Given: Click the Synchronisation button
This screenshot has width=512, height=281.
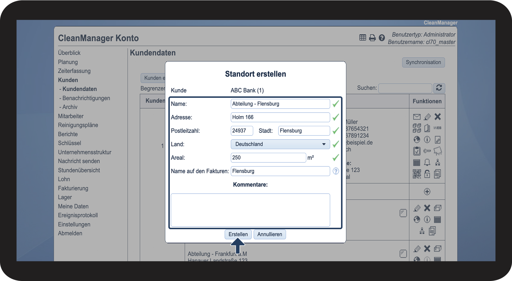Looking at the screenshot, I should point(423,63).
